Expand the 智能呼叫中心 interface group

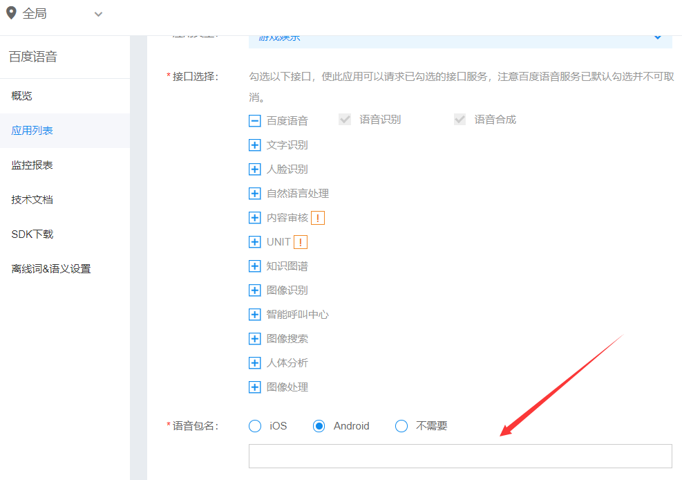pyautogui.click(x=255, y=314)
